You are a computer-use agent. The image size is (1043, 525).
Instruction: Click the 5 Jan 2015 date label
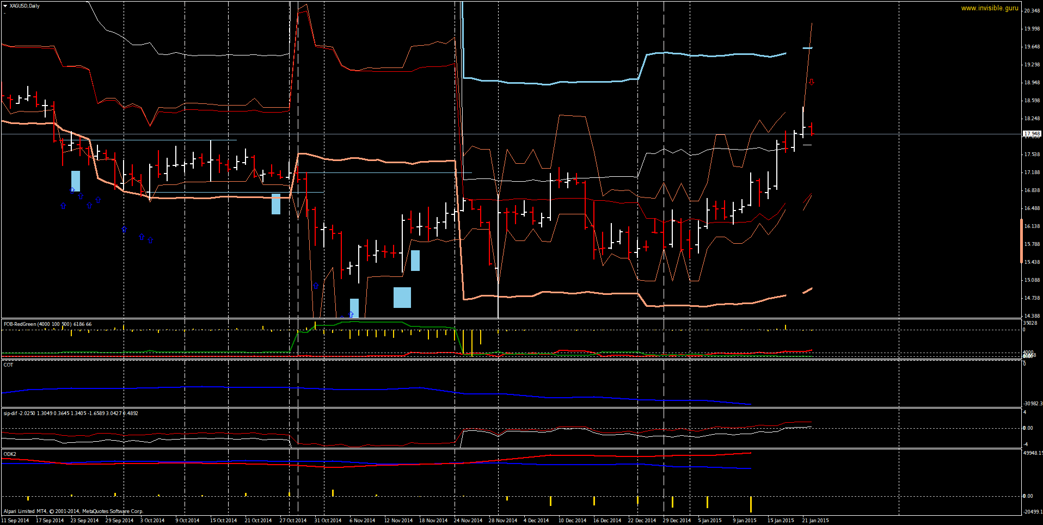pyautogui.click(x=710, y=521)
